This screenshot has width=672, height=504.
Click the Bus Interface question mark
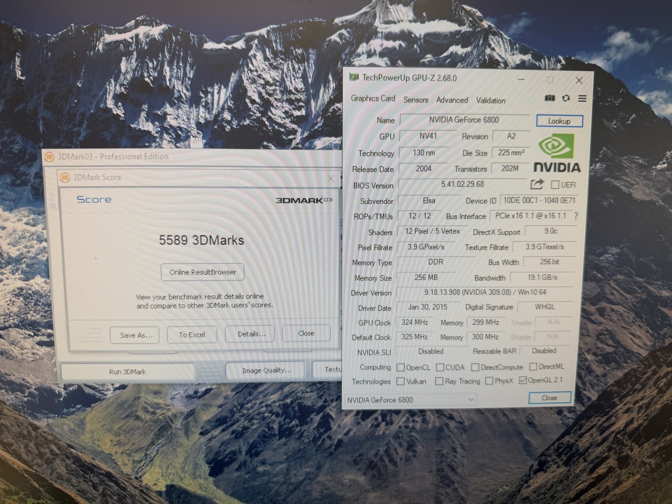576,216
